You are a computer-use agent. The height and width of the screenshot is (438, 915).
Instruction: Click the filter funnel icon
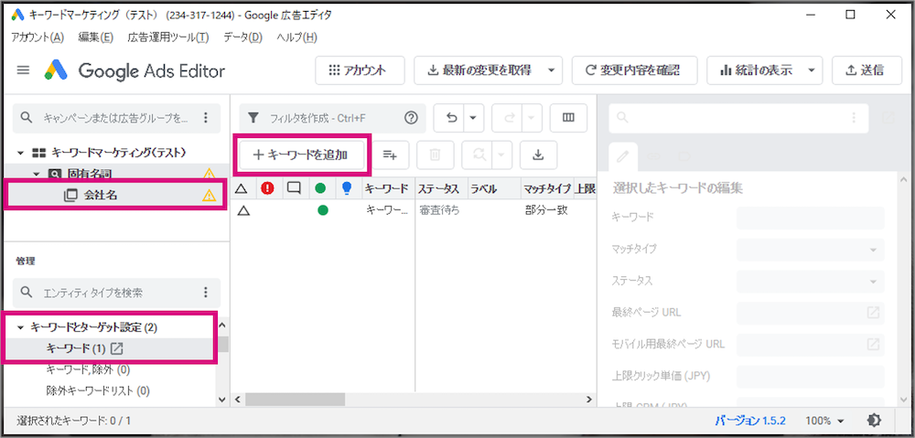coord(253,118)
